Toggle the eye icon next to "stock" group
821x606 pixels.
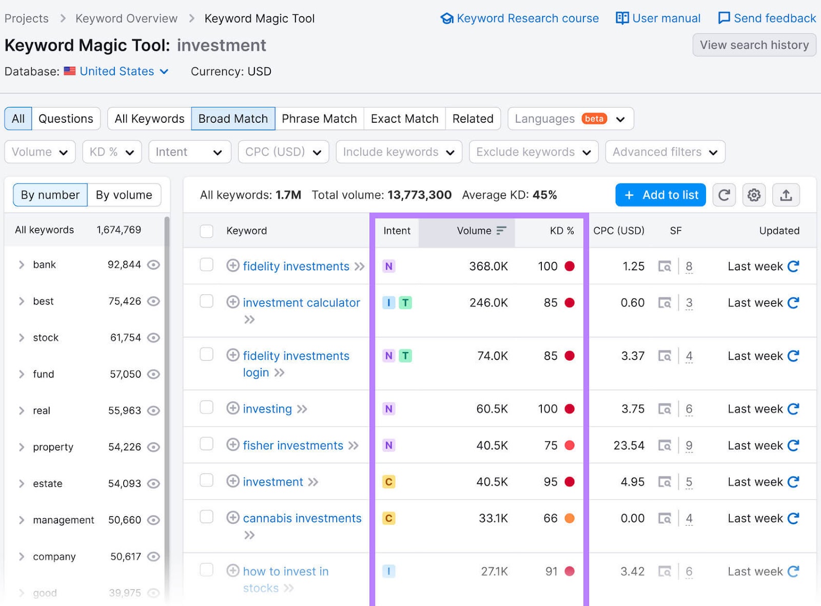(x=153, y=337)
